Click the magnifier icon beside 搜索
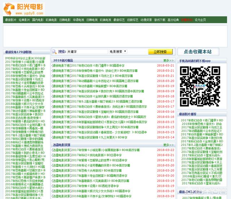Viewport: 231px width, 199px height. click(x=54, y=52)
